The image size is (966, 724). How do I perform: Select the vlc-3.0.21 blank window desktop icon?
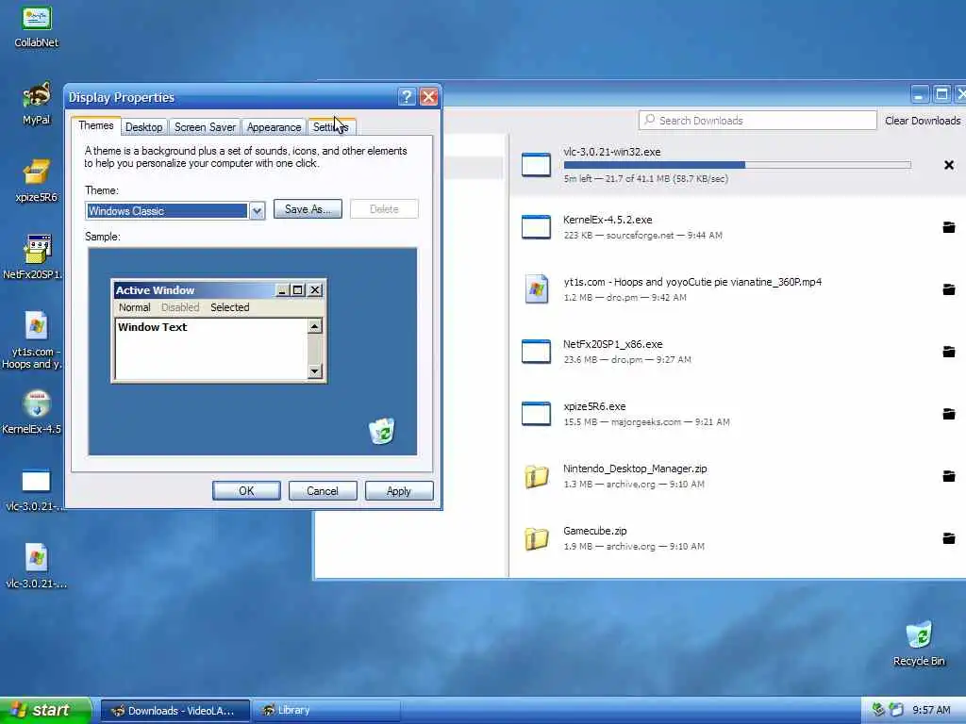click(x=35, y=490)
